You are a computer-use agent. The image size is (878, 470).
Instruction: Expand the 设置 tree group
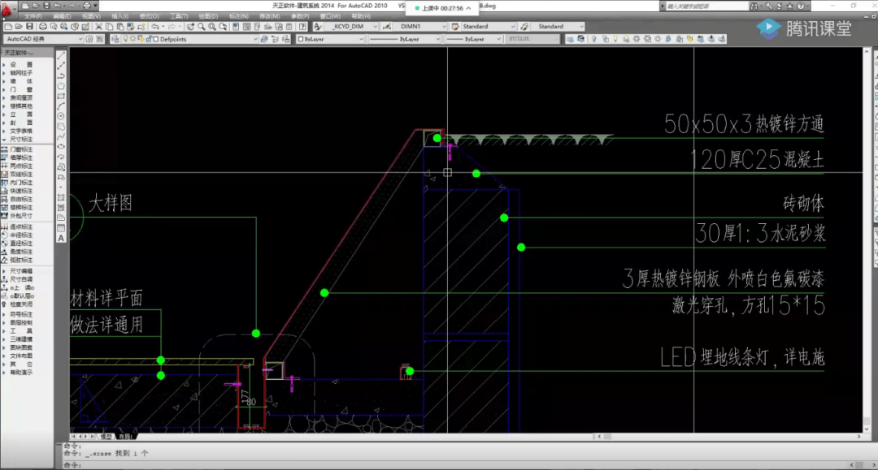(x=17, y=65)
